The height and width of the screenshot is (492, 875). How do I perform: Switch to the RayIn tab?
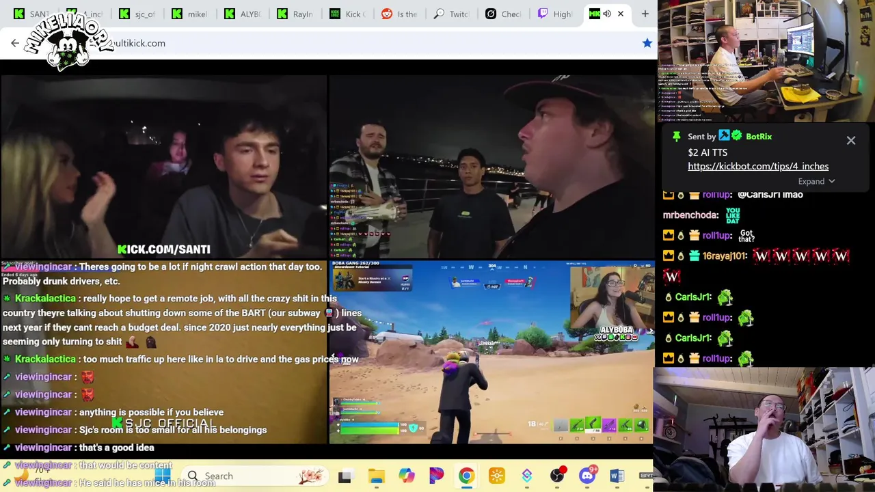(296, 14)
